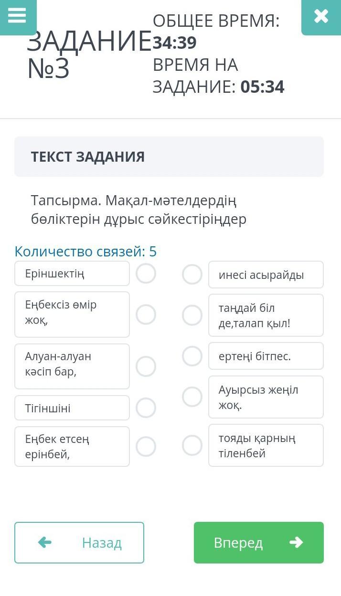Select the circle beside Тігіншіні
Image resolution: width=341 pixels, height=596 pixels.
[146, 408]
